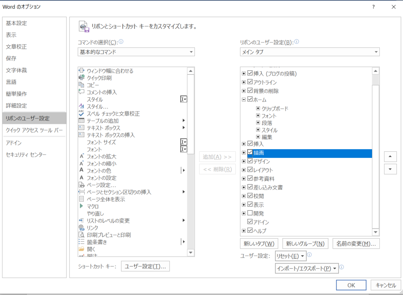Expand the レイアウト tab node
Screen dimensions: 403x295
click(244, 170)
